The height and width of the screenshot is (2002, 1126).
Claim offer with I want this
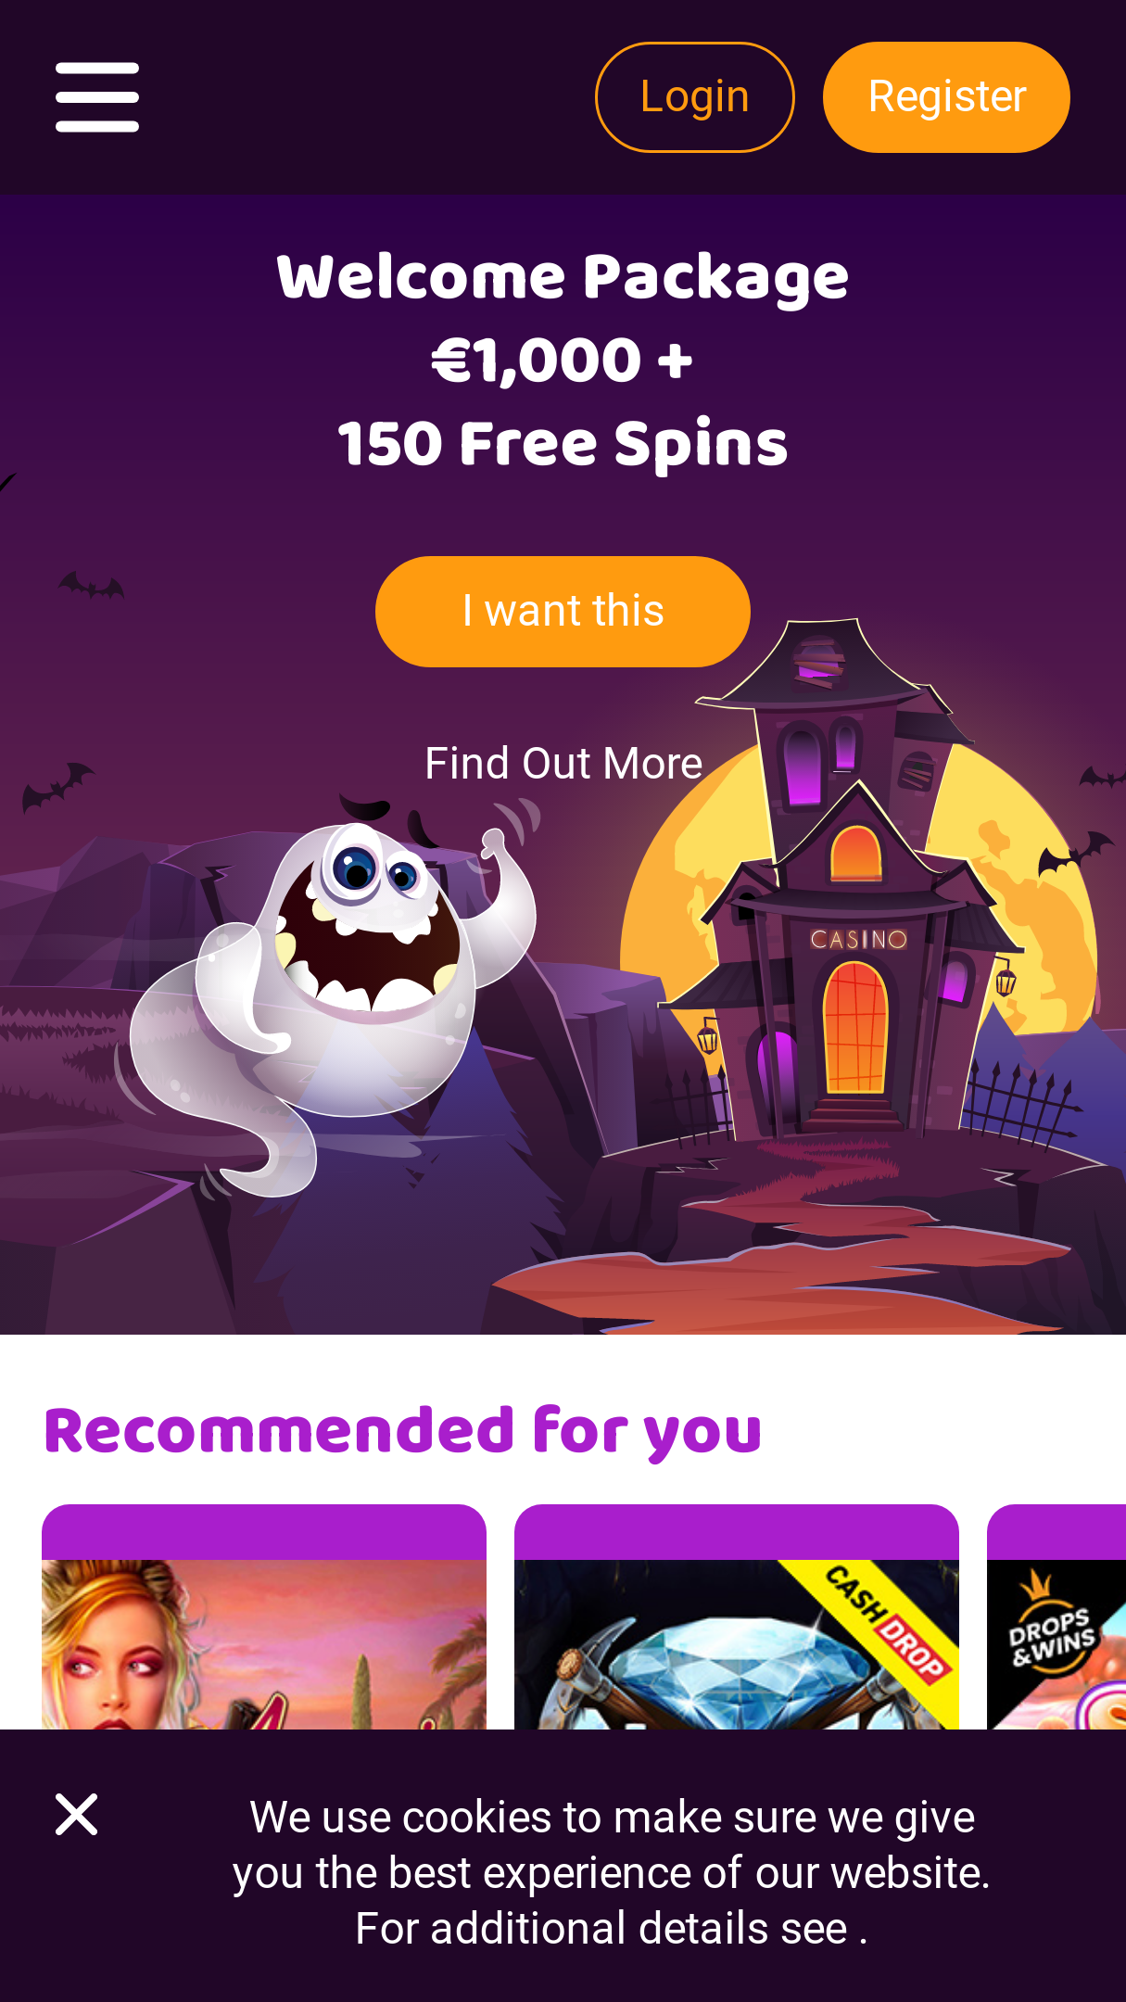point(563,612)
